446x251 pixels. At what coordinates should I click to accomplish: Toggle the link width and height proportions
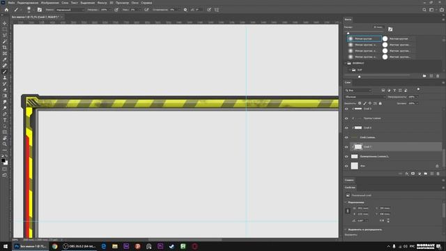[x=348, y=211]
